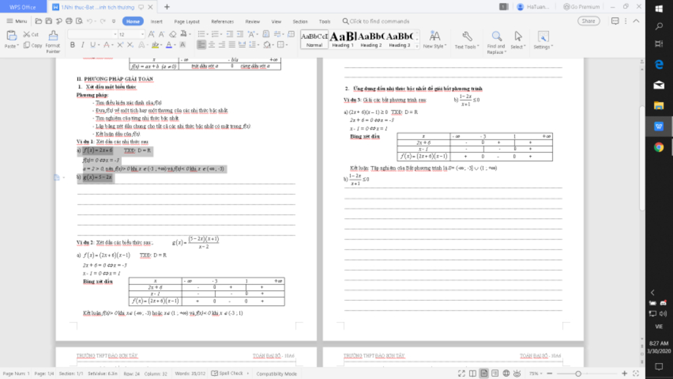Open comments panel icon near Share

[615, 21]
